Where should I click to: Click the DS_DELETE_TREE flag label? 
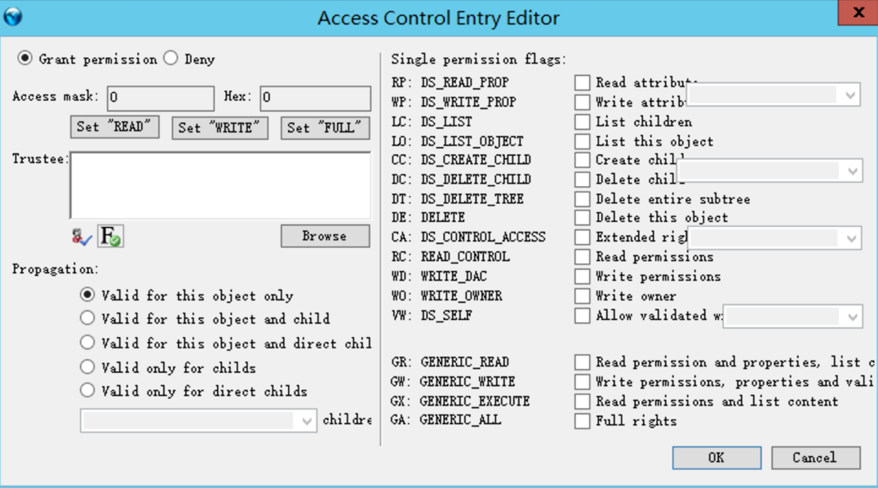(x=472, y=199)
